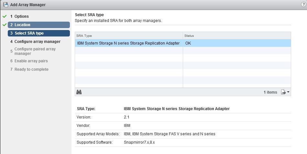The height and width of the screenshot is (154, 307).
Task: Go to step 2 Location
Action: [x=39, y=25]
